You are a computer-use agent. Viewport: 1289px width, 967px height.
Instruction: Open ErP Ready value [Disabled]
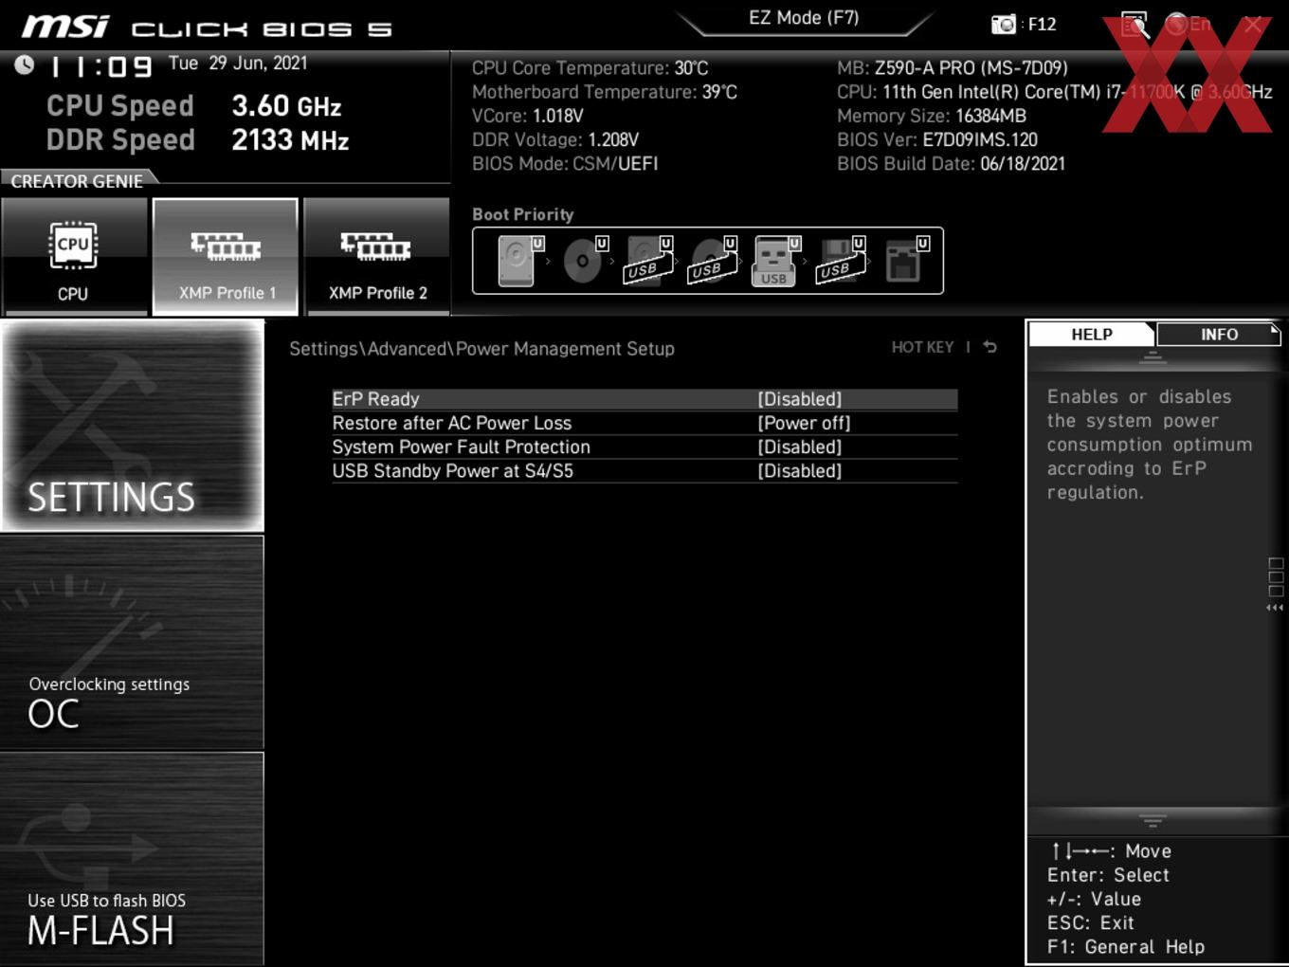[799, 399]
